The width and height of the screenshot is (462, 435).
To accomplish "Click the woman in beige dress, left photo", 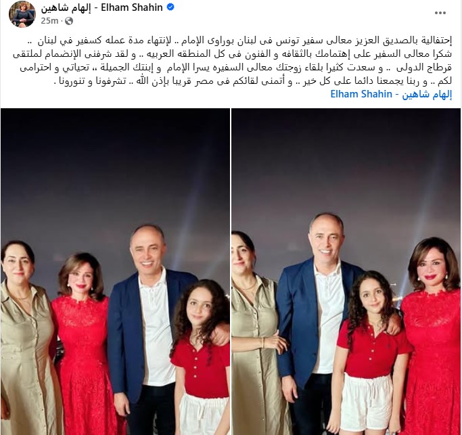I will click(26, 339).
